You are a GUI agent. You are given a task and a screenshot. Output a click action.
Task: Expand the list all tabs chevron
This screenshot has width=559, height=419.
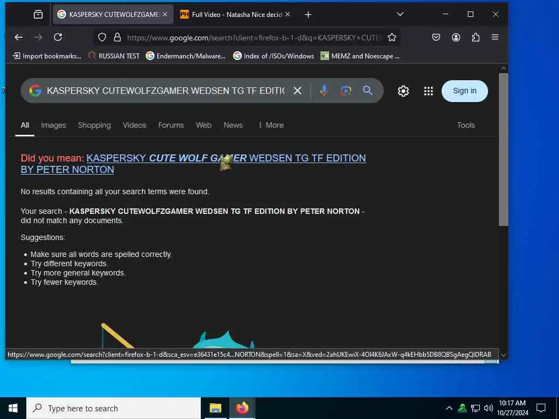(x=400, y=14)
